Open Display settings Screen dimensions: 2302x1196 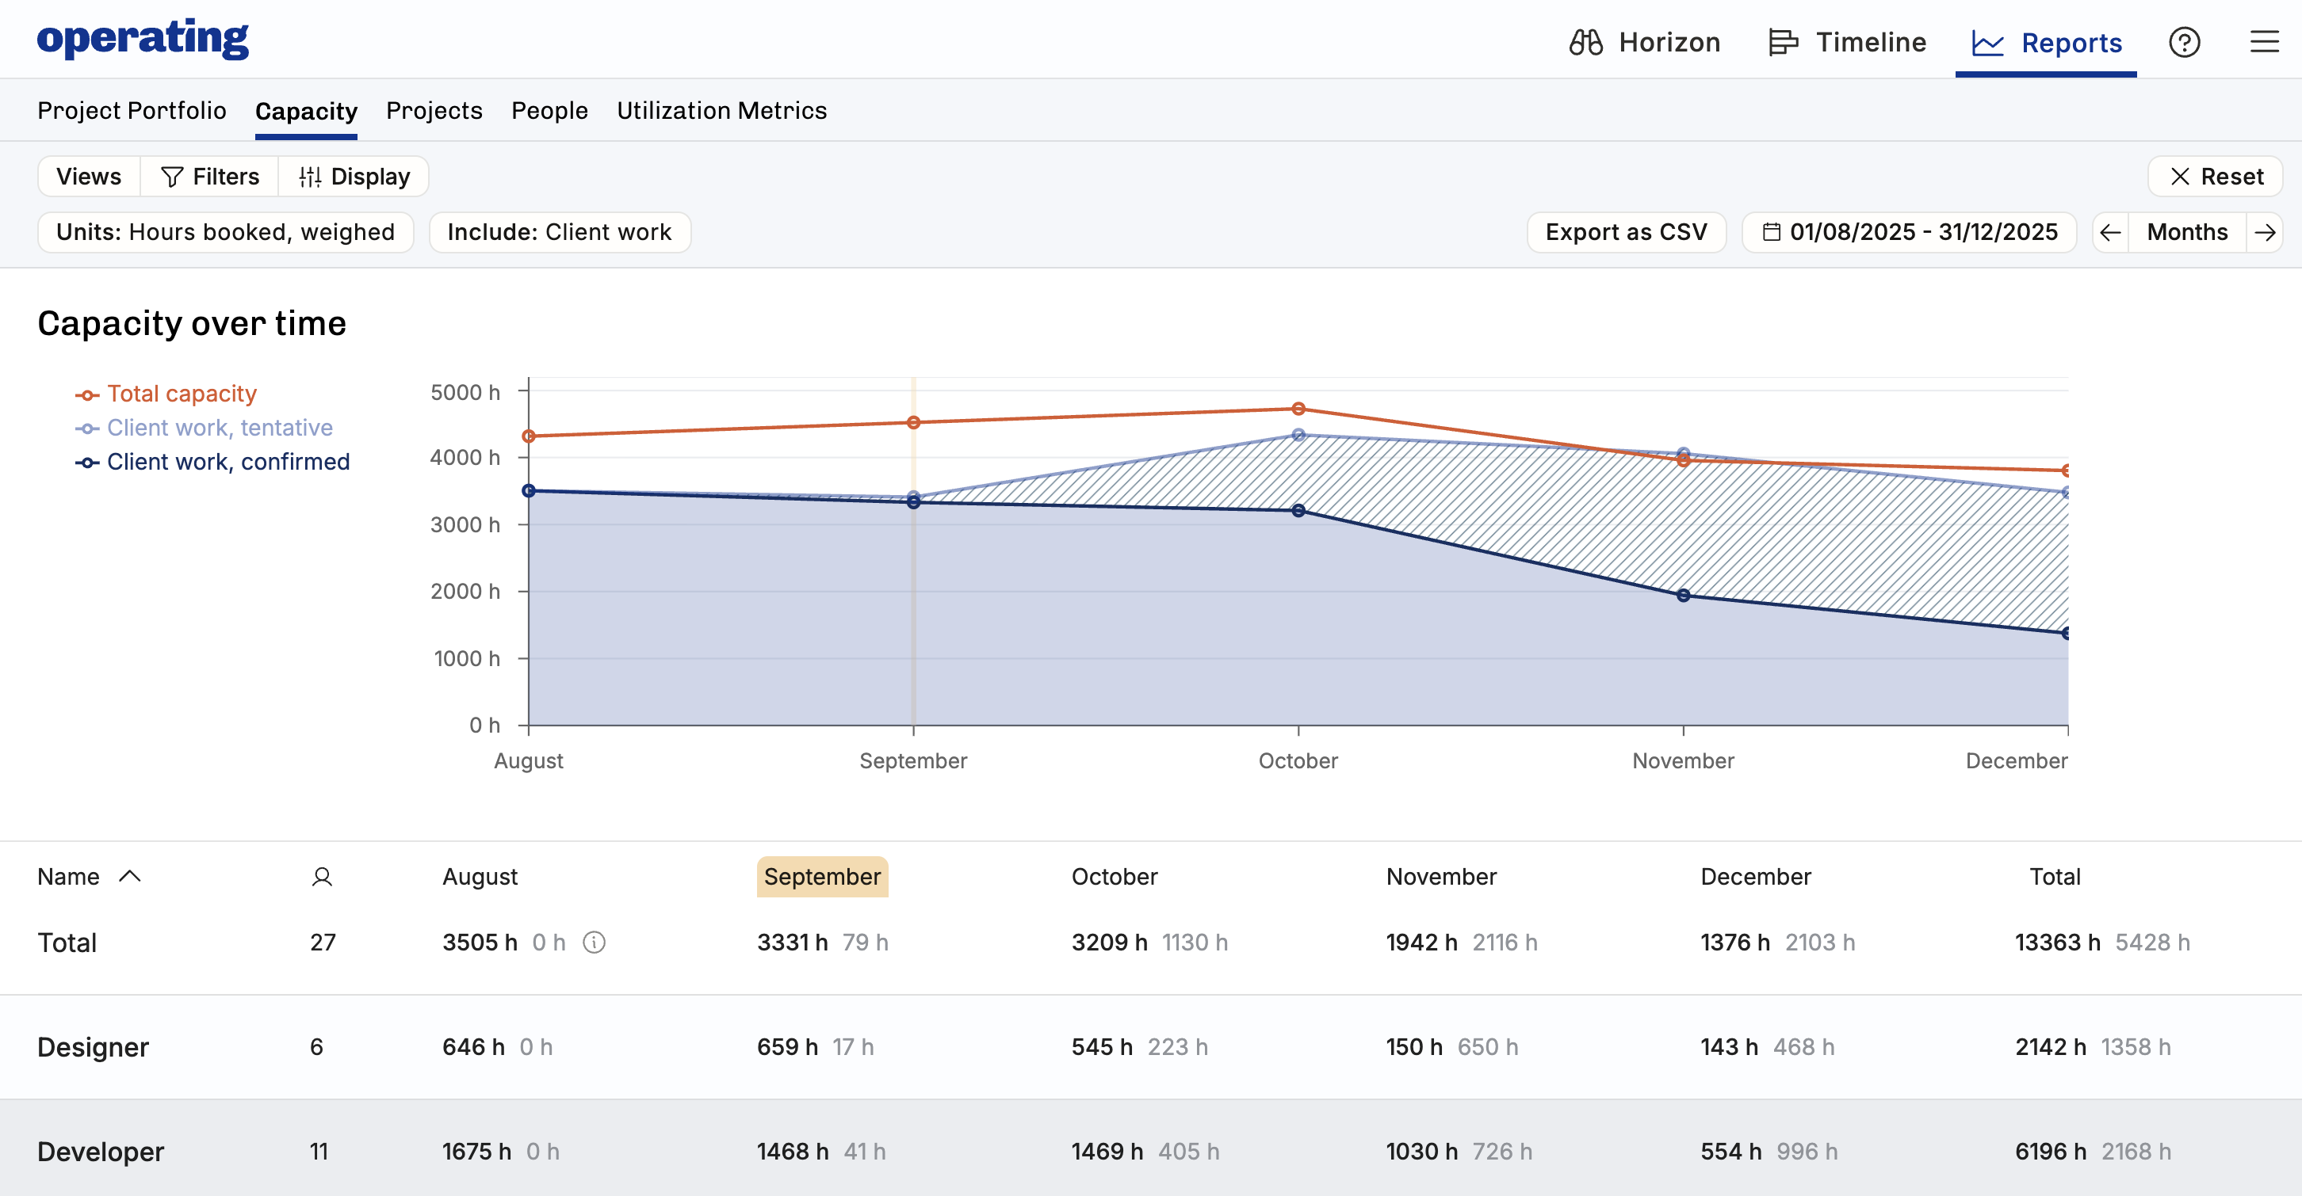tap(354, 176)
